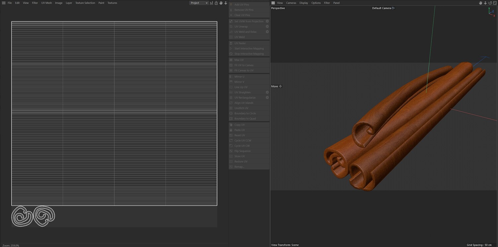Click the histogram bars icon beside Project
This screenshot has width=498, height=247.
(211, 3)
